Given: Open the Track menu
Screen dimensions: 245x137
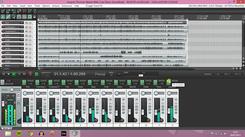Looking at the screenshot, I should tap(37, 6).
